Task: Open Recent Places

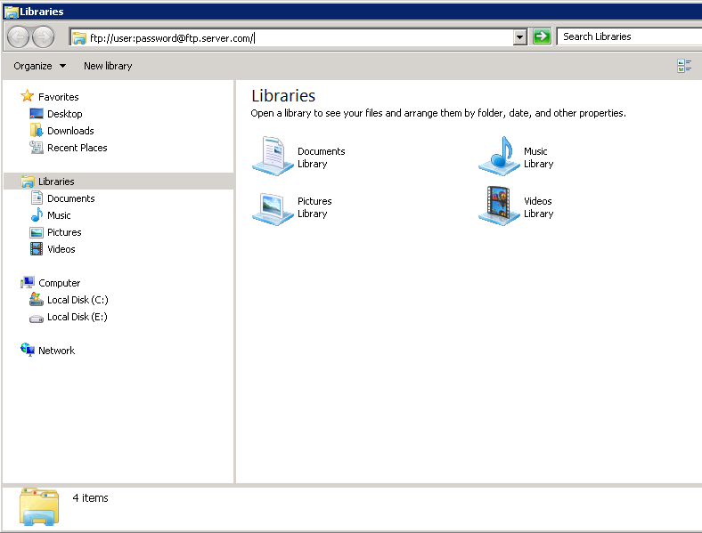Action: [77, 148]
